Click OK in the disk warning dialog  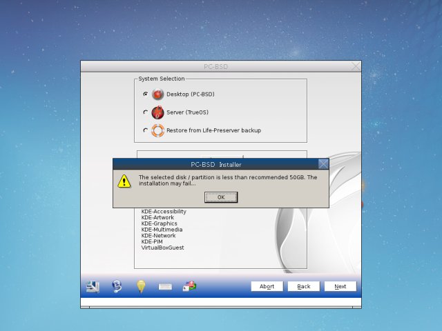point(221,197)
